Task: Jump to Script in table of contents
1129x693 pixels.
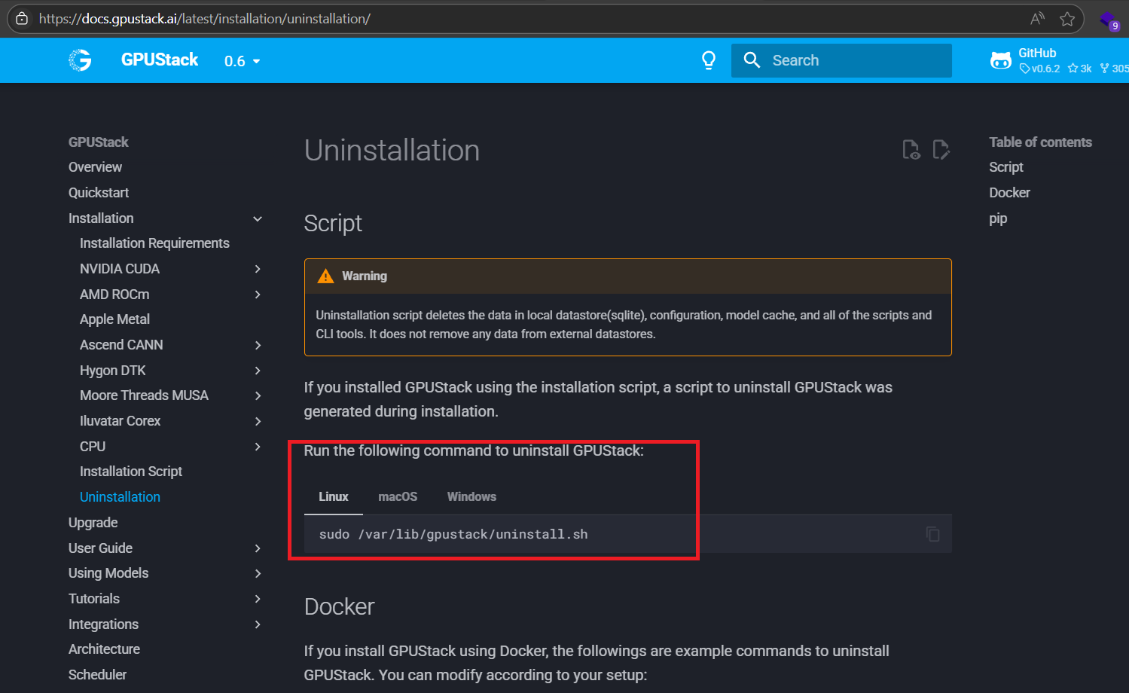Action: [1006, 167]
